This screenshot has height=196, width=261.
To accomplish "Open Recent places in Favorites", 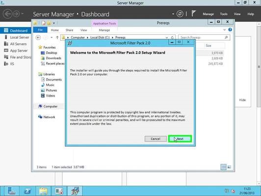I will 55,63.
